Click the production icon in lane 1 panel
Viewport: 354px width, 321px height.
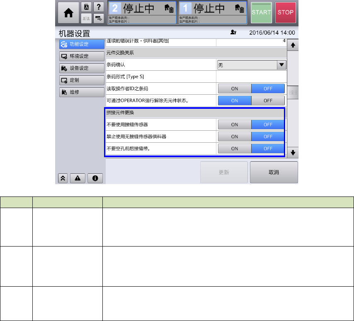[x=239, y=9]
